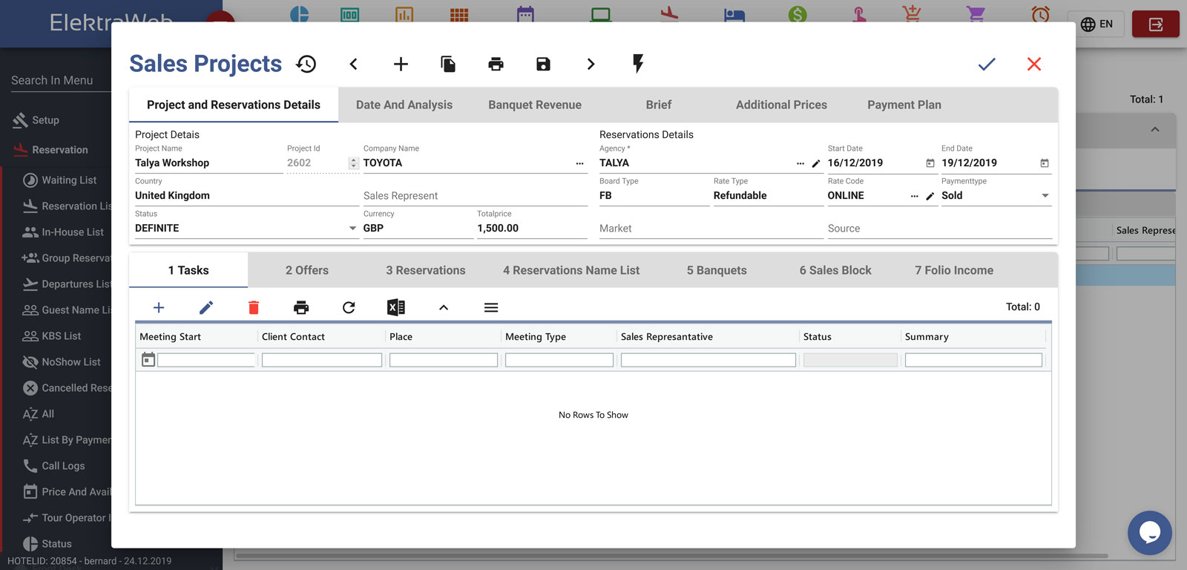Open End Date calendar picker
The height and width of the screenshot is (570, 1187).
tap(1045, 163)
